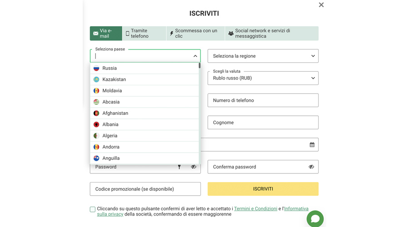
Task: Select the Via e-mail registration tab
Action: point(106,33)
